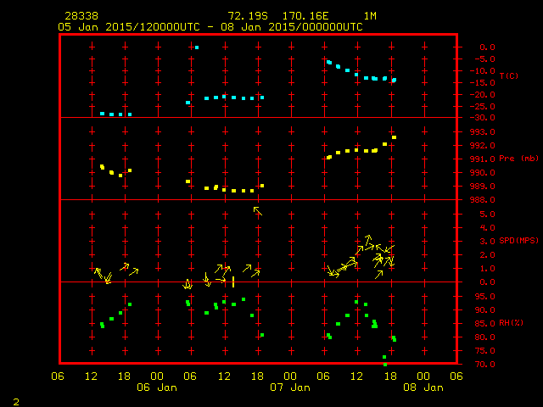This screenshot has height=407, width=543.
Task: Click the 990.0 pressure tick value
Action: 483,173
